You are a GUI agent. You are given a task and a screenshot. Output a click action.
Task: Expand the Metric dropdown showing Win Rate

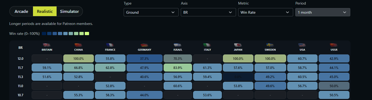(x=266, y=12)
